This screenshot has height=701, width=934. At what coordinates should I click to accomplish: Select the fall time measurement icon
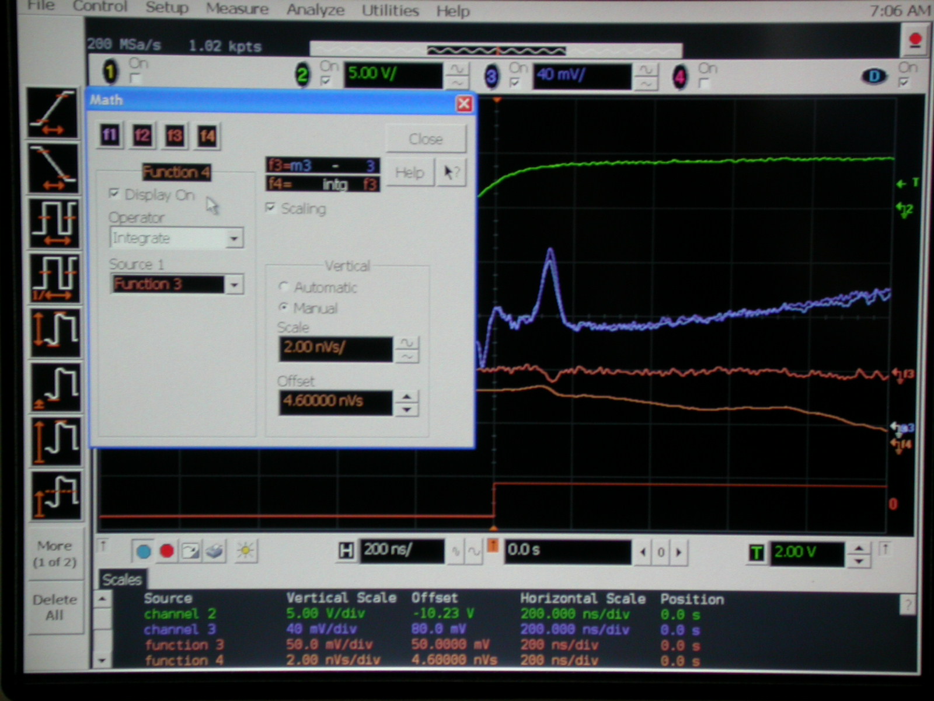pyautogui.click(x=53, y=168)
